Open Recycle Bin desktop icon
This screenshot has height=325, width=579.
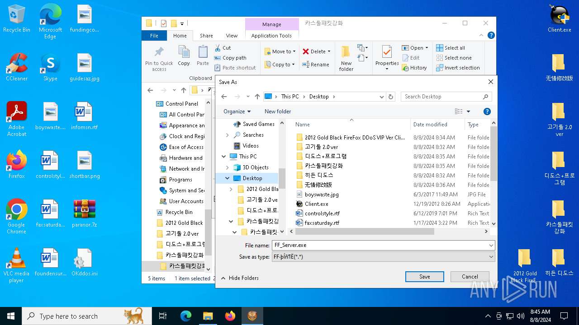click(x=16, y=19)
